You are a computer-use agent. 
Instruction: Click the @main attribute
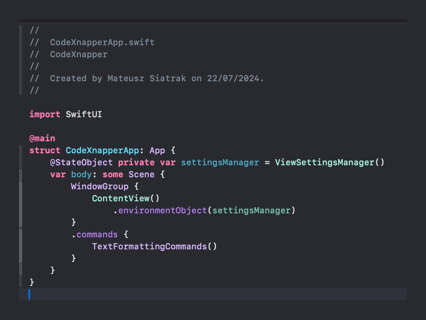point(42,138)
